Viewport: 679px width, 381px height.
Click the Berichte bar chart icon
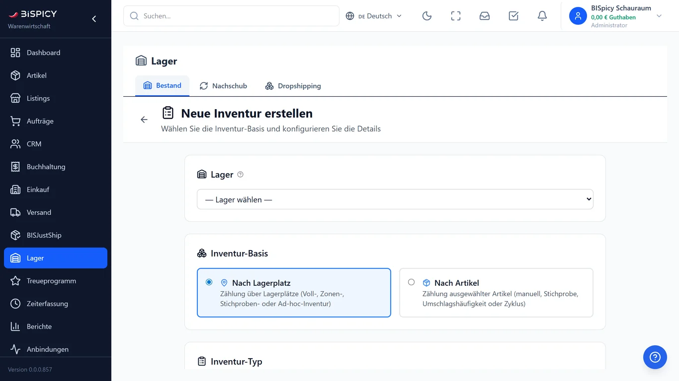tap(15, 326)
